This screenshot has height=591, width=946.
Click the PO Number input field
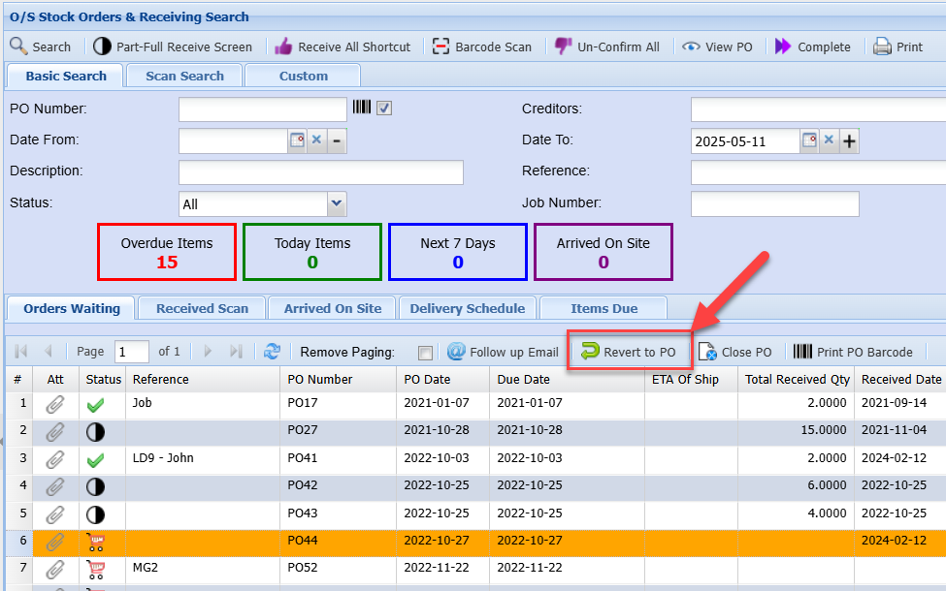pos(262,109)
